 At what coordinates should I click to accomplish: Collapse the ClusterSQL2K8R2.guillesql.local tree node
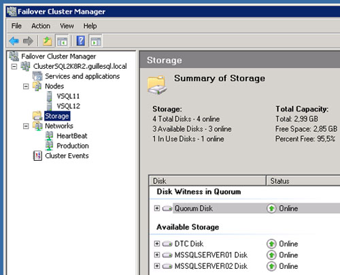coord(14,67)
